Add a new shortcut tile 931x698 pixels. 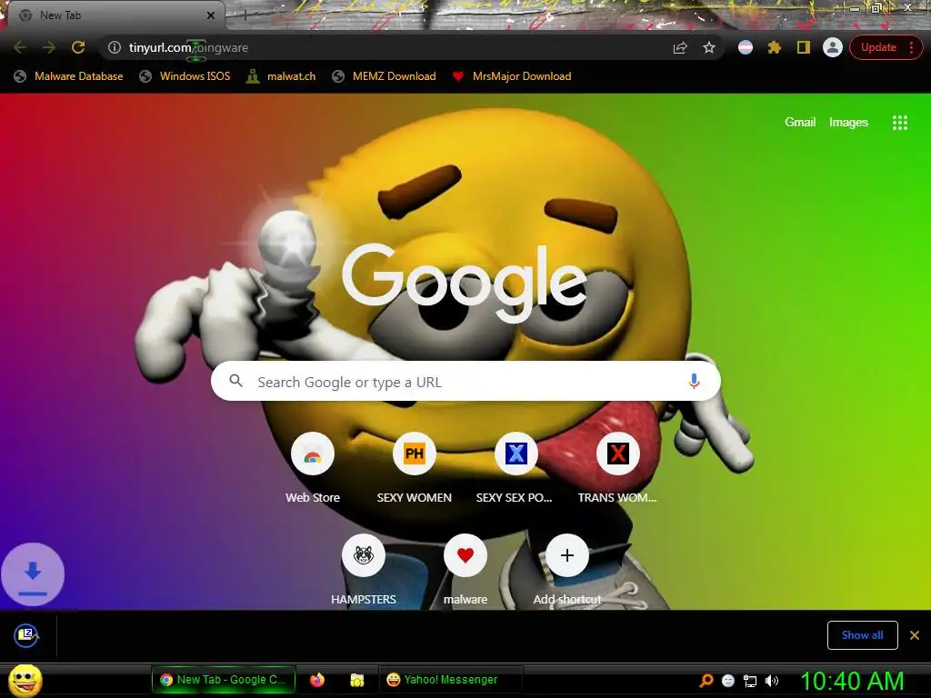567,571
